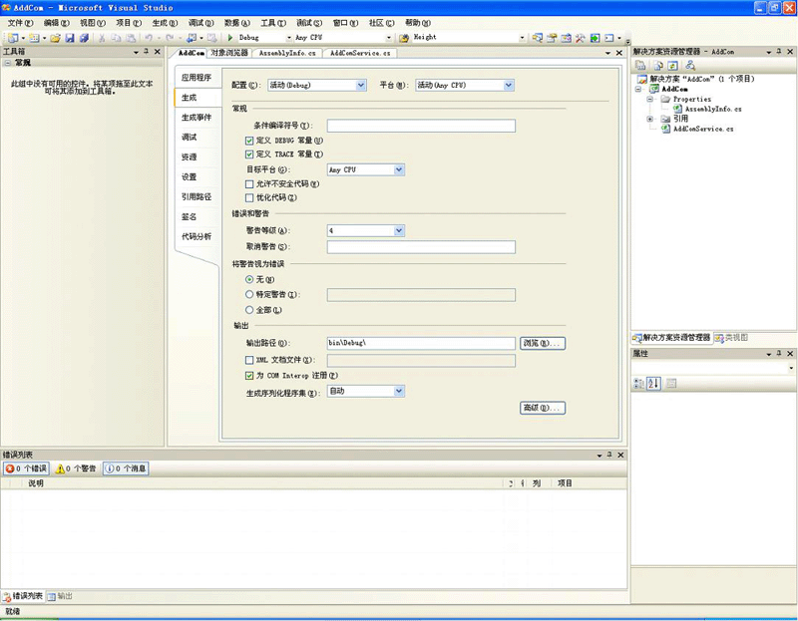Open the 文件 menu
The image size is (798, 621).
point(20,23)
